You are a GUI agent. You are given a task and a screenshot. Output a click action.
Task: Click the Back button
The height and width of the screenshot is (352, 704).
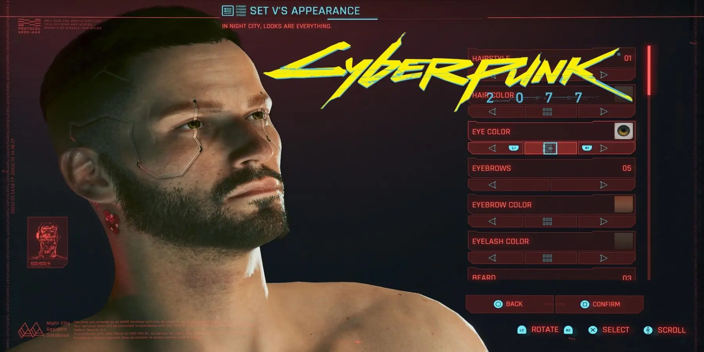(509, 304)
